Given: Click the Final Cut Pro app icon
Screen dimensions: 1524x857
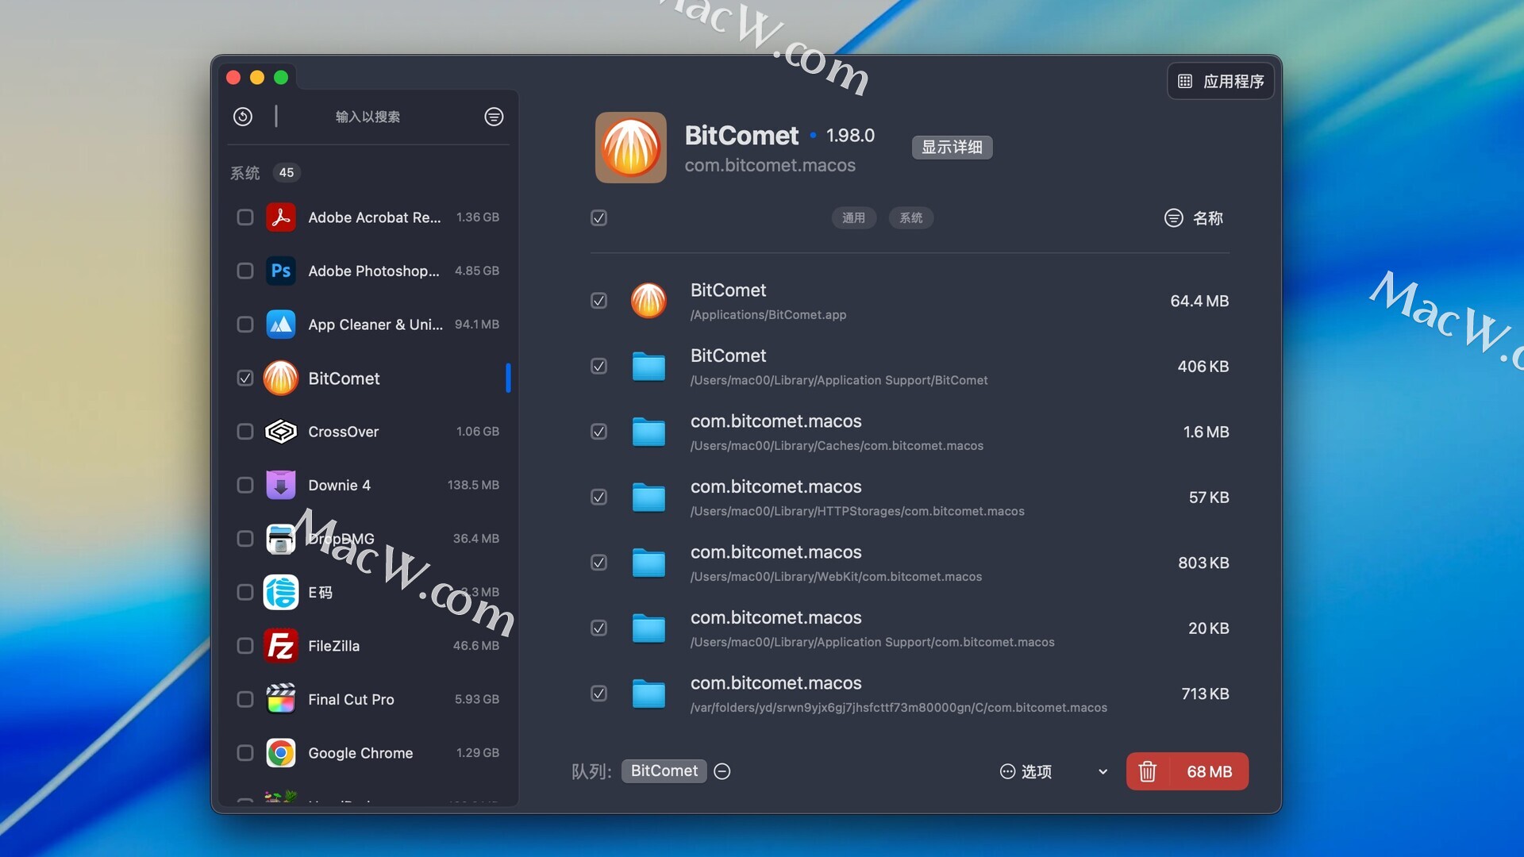Looking at the screenshot, I should click(x=281, y=699).
